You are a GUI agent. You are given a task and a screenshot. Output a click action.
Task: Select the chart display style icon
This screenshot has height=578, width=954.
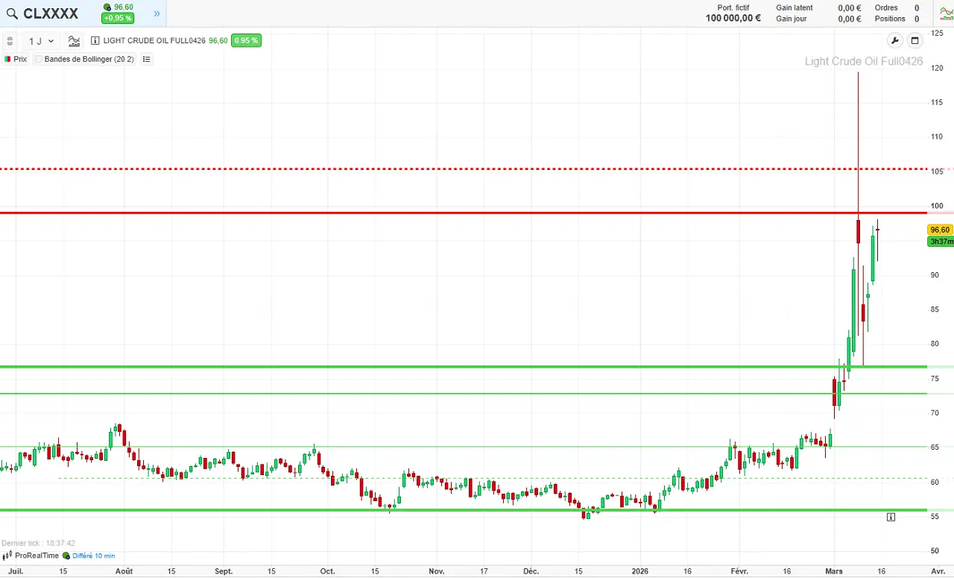click(x=74, y=41)
